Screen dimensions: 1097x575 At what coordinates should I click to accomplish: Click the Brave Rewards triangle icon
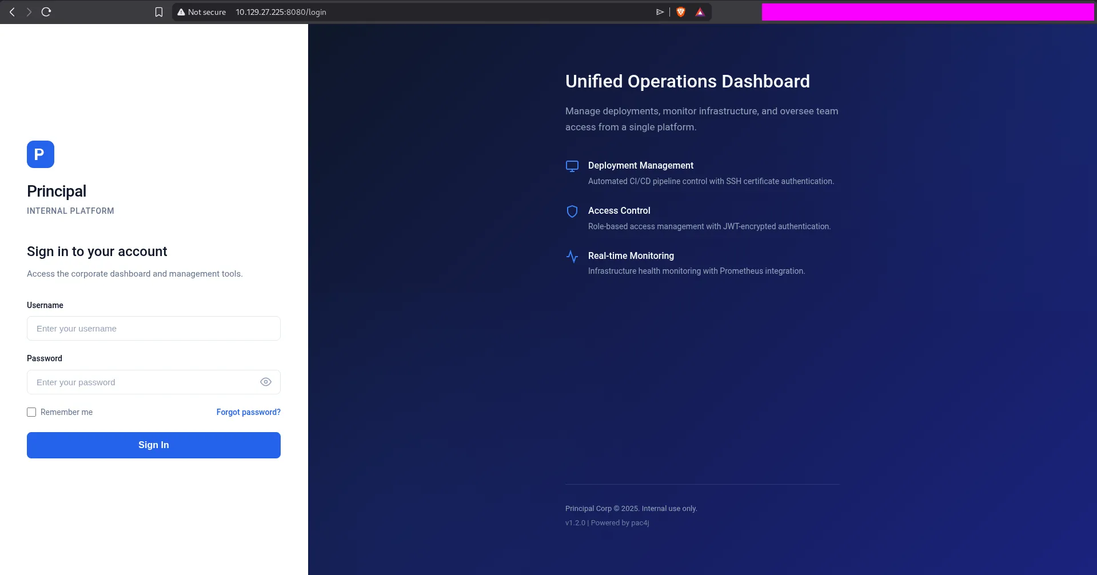tap(700, 12)
